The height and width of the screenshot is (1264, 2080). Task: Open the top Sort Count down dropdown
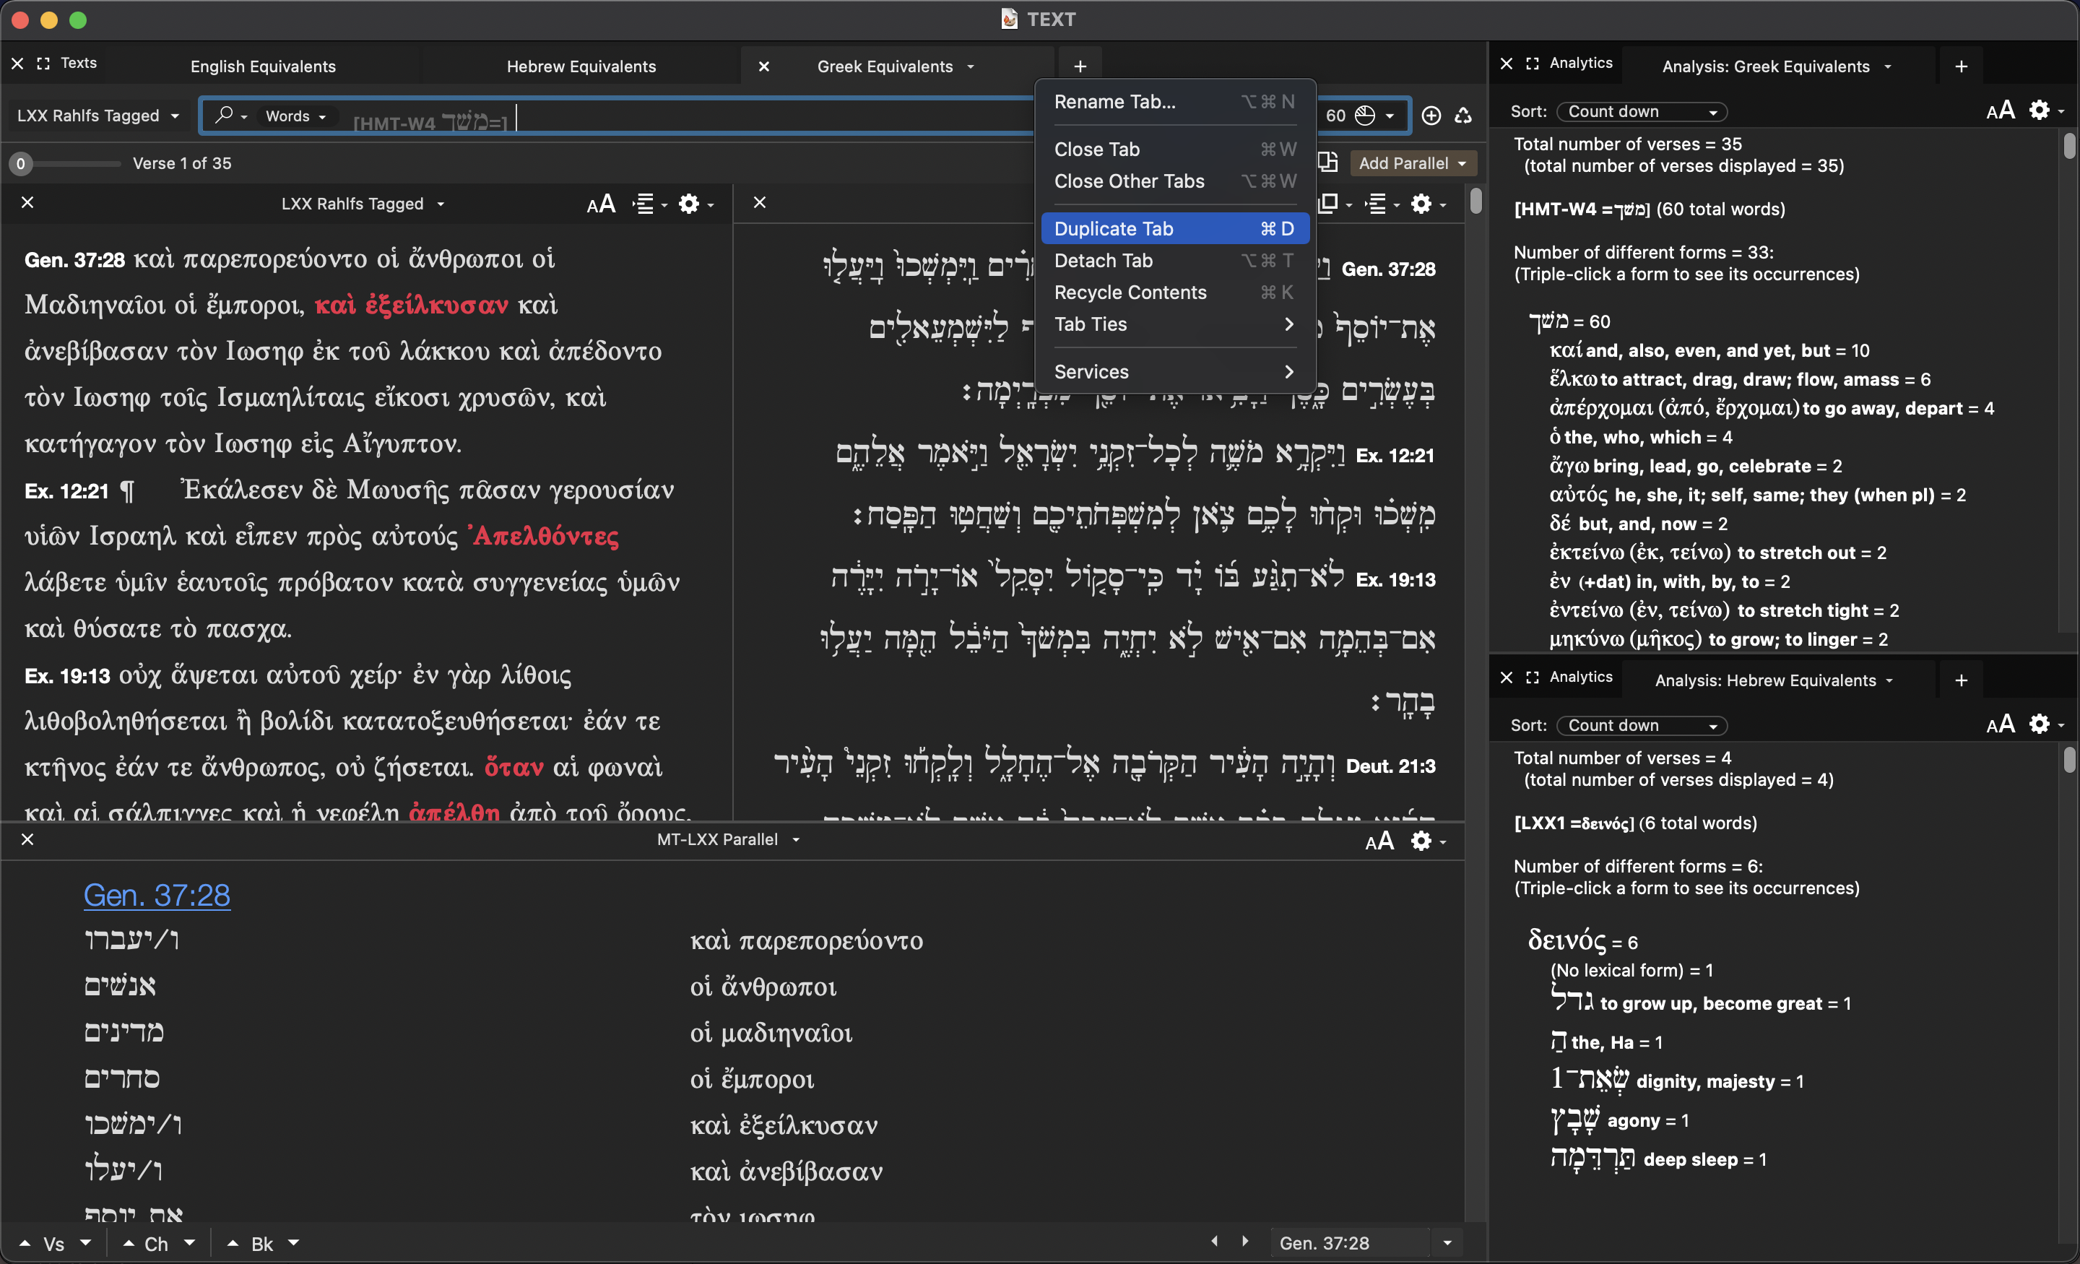pyautogui.click(x=1641, y=111)
